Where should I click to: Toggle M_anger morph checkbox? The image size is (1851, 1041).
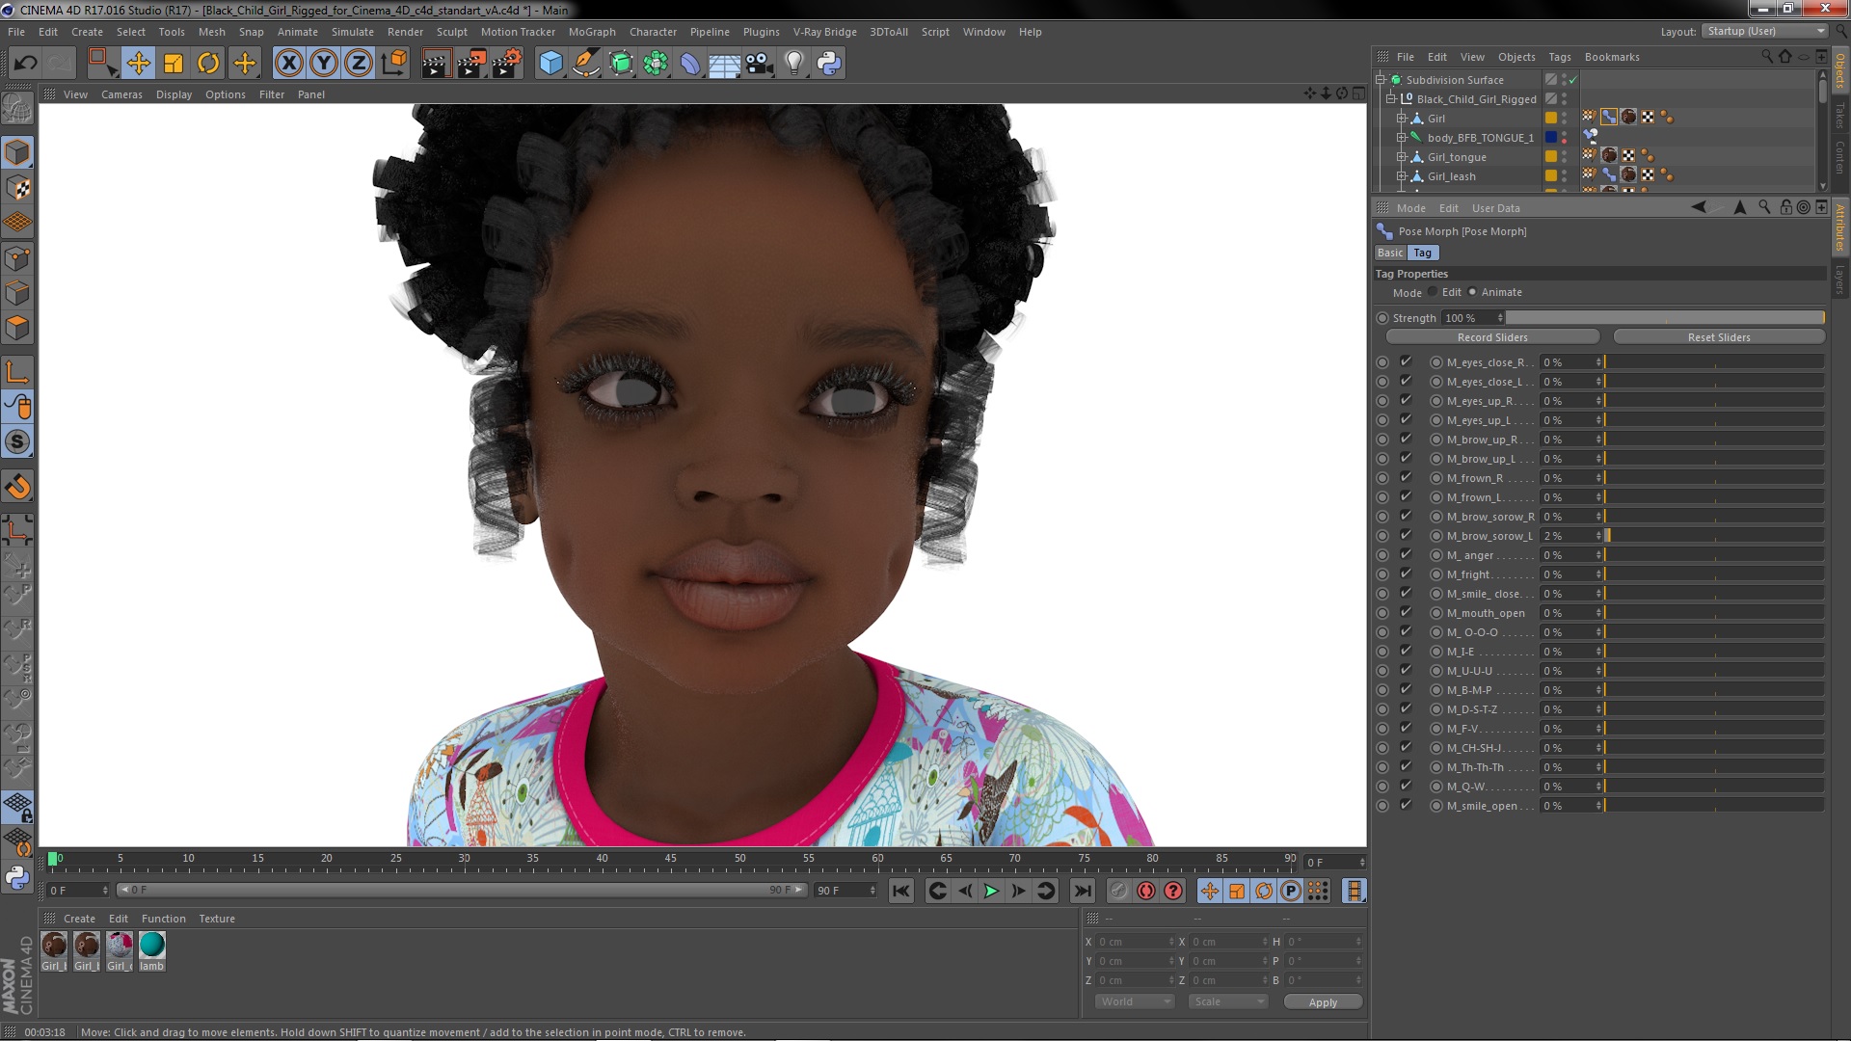tap(1406, 555)
